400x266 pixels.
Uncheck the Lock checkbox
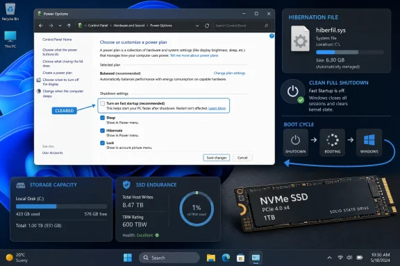(102, 143)
